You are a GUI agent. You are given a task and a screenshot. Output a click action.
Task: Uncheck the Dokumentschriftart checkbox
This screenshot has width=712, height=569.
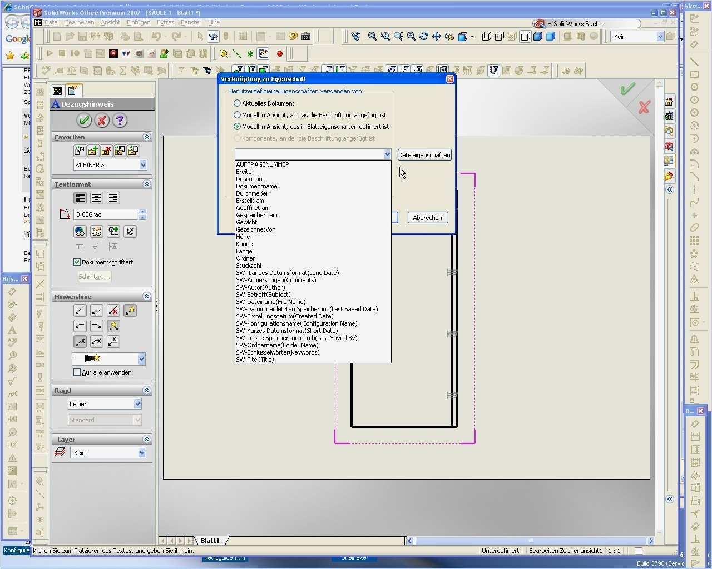point(77,262)
